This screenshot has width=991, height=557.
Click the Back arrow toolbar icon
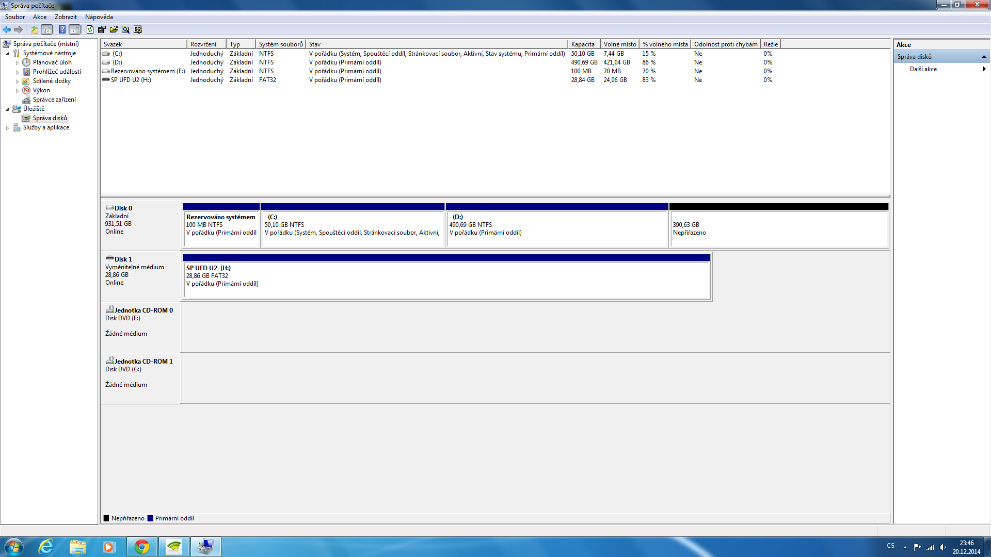point(7,29)
